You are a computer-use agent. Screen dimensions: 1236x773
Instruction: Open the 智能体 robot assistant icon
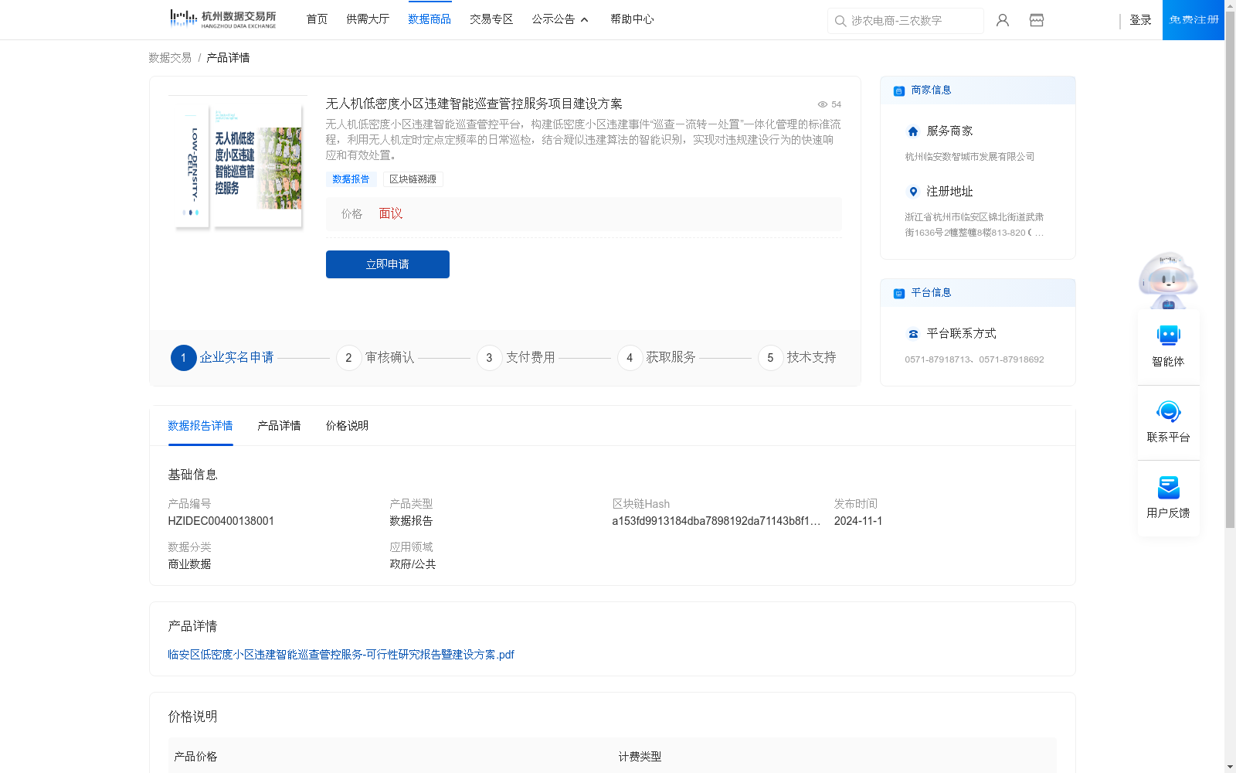[x=1169, y=335]
